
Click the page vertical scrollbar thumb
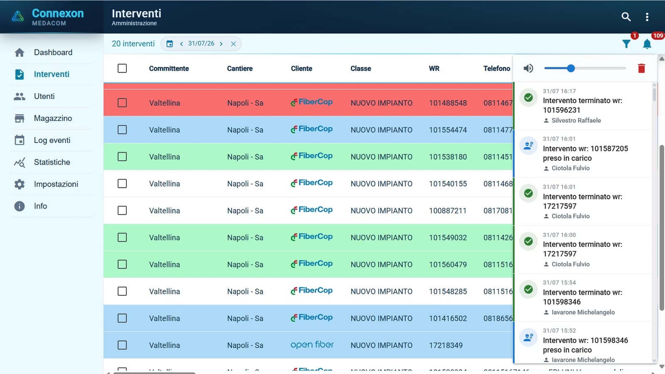click(662, 228)
